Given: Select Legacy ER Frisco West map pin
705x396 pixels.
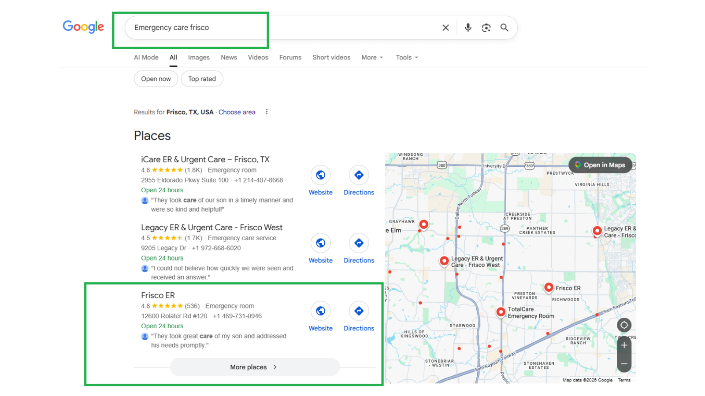Looking at the screenshot, I should tap(444, 261).
